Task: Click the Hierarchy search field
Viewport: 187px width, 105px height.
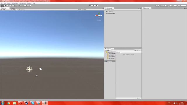Action: pos(125,10)
